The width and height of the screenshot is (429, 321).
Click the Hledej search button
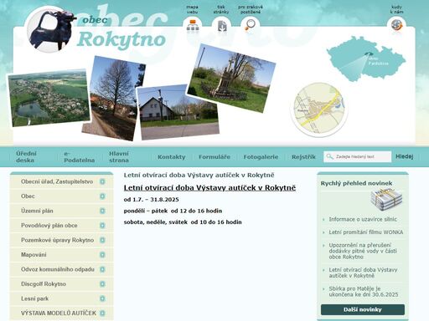404,156
